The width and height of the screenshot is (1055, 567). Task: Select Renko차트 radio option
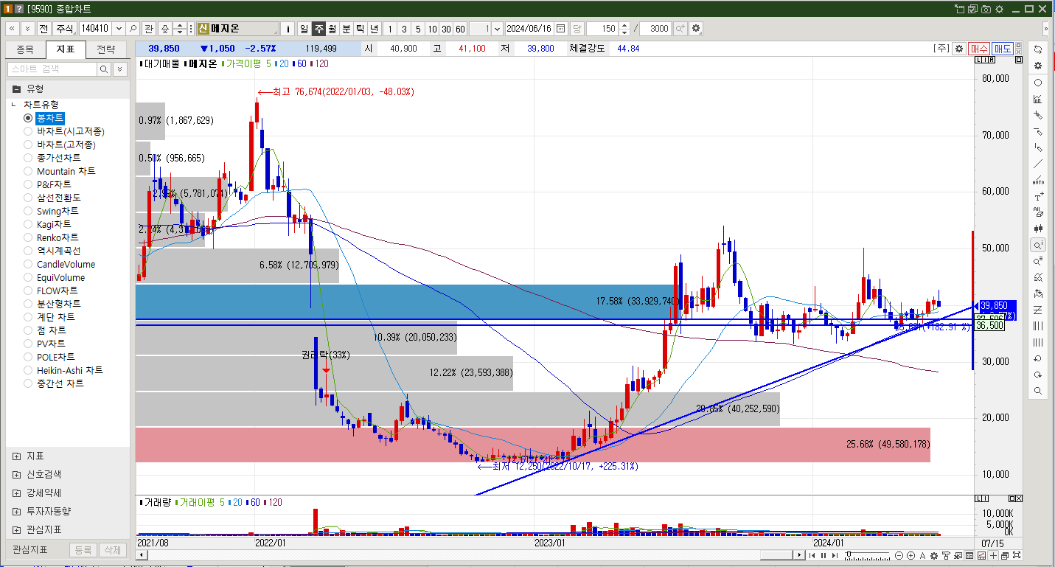[28, 237]
